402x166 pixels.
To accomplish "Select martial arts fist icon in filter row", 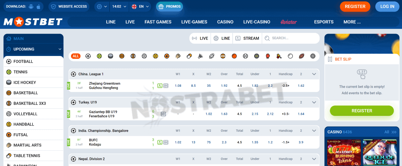I will 178,56.
